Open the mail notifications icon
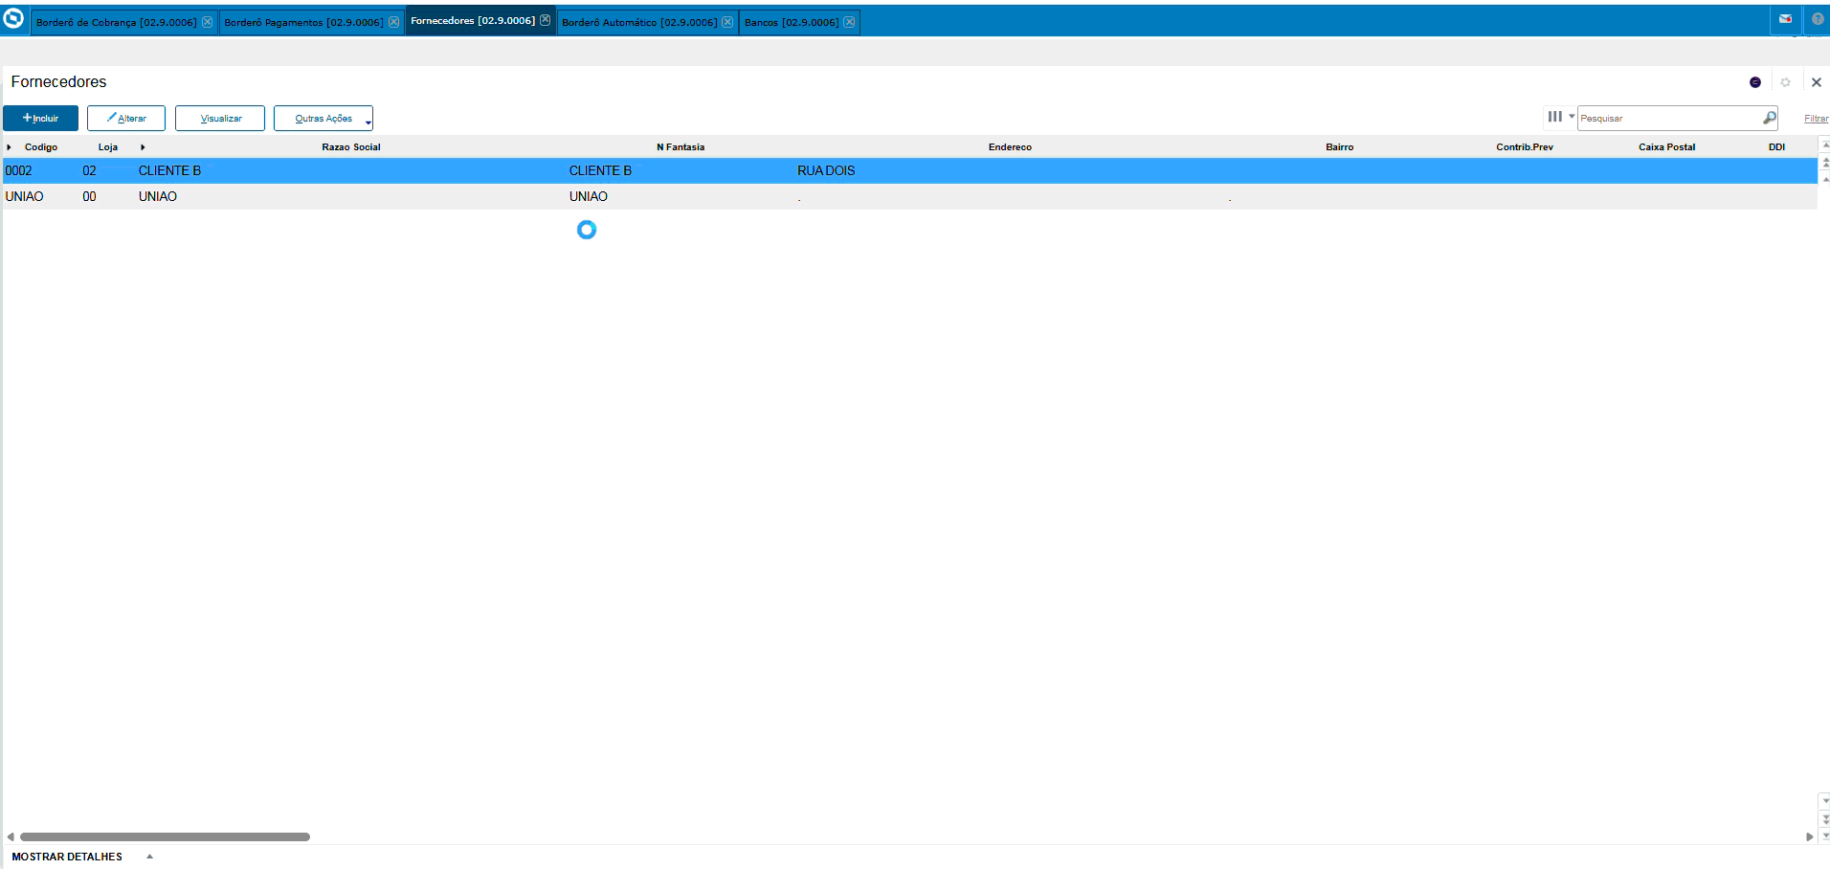 tap(1785, 19)
